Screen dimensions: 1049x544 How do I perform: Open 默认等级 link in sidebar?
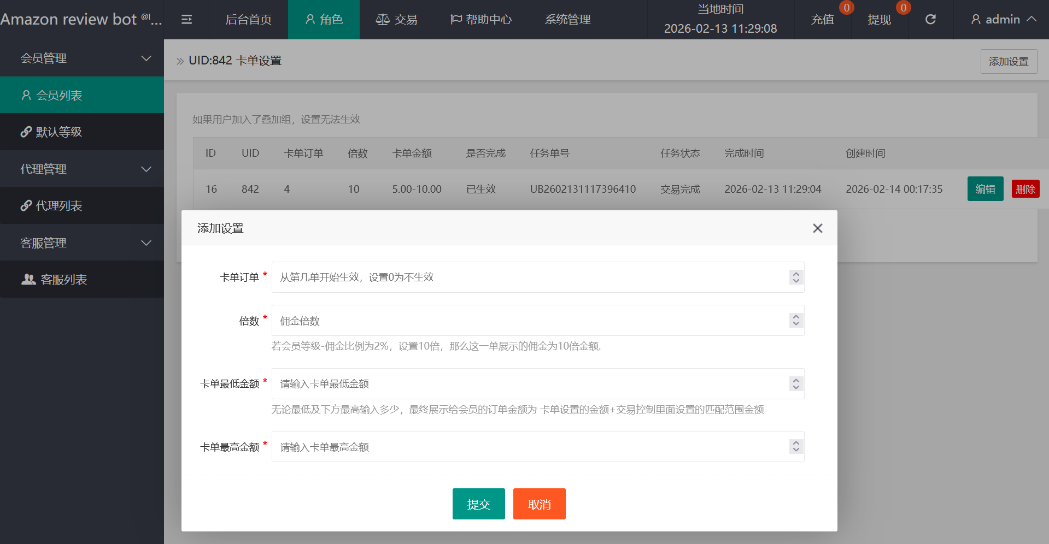pyautogui.click(x=82, y=132)
